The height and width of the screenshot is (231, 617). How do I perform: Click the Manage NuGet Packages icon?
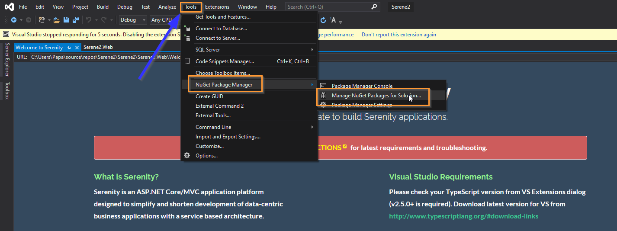coord(323,96)
